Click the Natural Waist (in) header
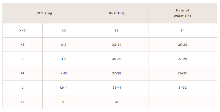Viewport: 220px width, 112px height. (182, 13)
